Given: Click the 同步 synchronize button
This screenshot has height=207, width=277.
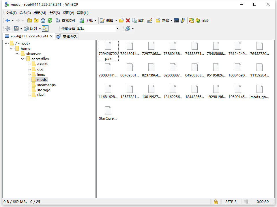Looking at the screenshot, I should tap(202, 21).
